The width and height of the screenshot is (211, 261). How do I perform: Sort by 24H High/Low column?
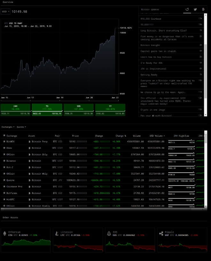[181, 136]
